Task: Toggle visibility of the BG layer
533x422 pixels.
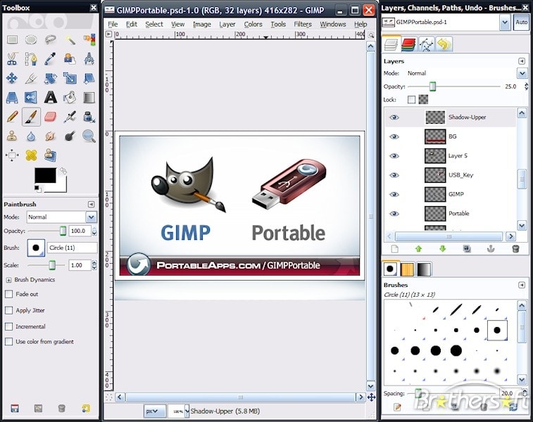Action: [394, 137]
